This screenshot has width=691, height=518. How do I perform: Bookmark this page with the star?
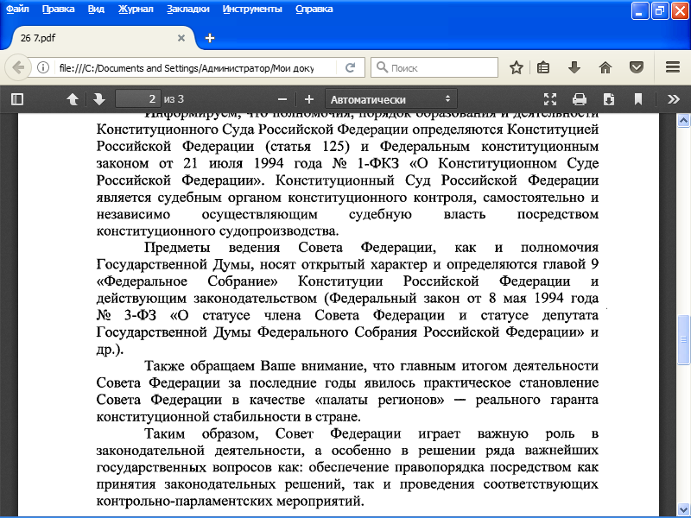click(x=517, y=68)
